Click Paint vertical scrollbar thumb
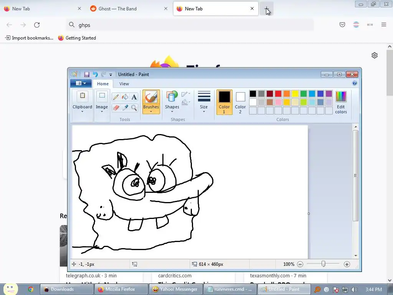The width and height of the screenshot is (393, 295). (x=355, y=176)
